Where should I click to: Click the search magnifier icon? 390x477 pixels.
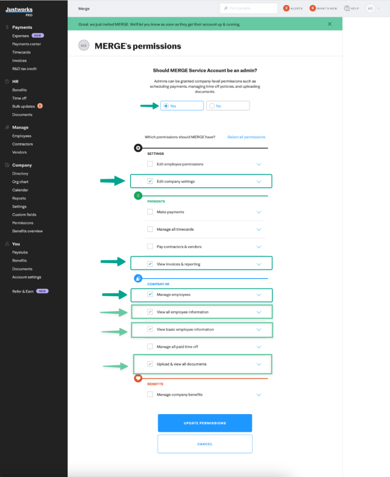click(226, 8)
